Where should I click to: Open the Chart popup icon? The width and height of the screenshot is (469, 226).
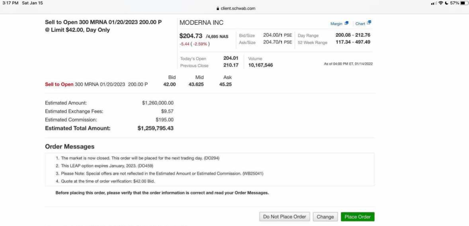[x=369, y=23]
